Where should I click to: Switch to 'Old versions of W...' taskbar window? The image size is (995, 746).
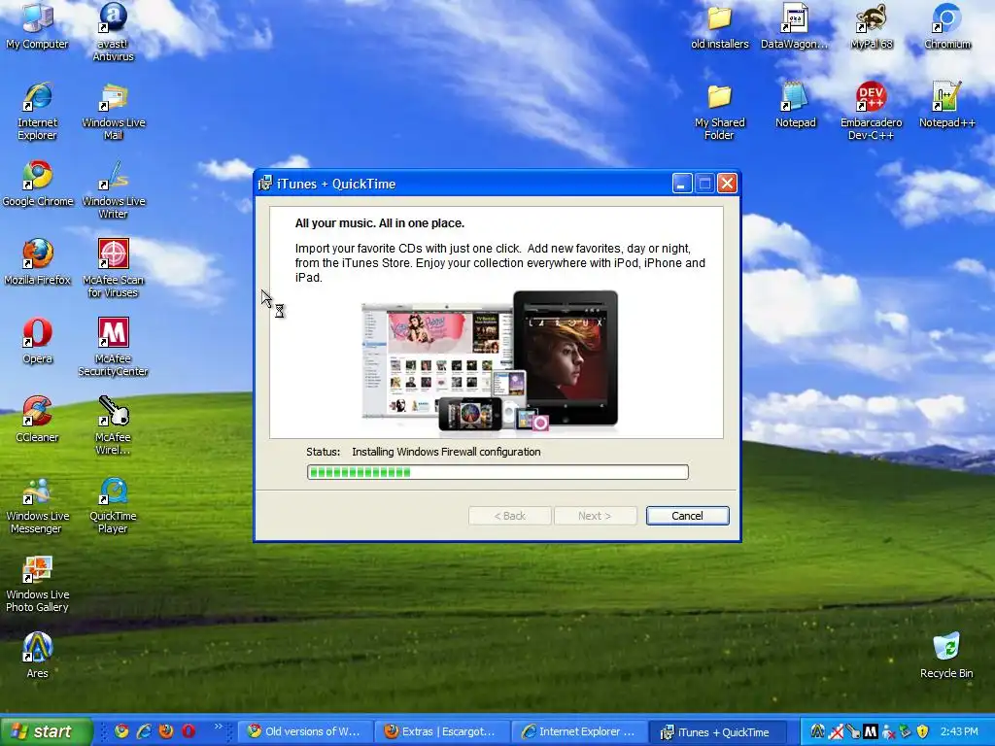pyautogui.click(x=306, y=731)
